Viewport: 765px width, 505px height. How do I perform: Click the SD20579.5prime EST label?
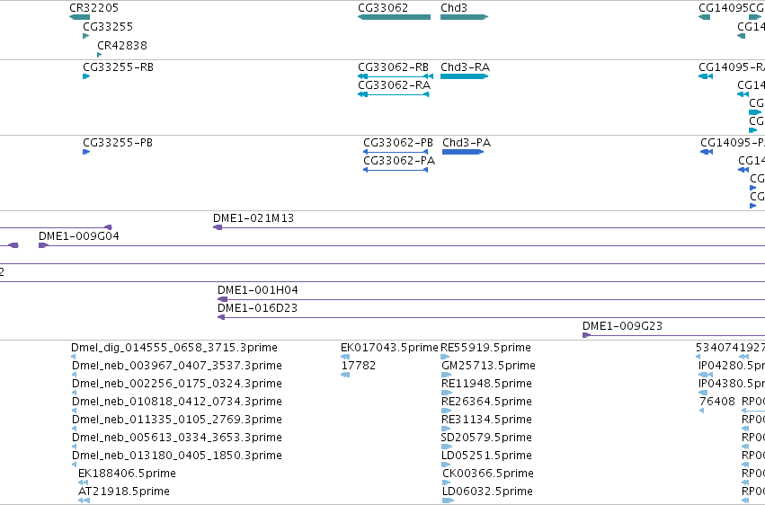click(486, 438)
